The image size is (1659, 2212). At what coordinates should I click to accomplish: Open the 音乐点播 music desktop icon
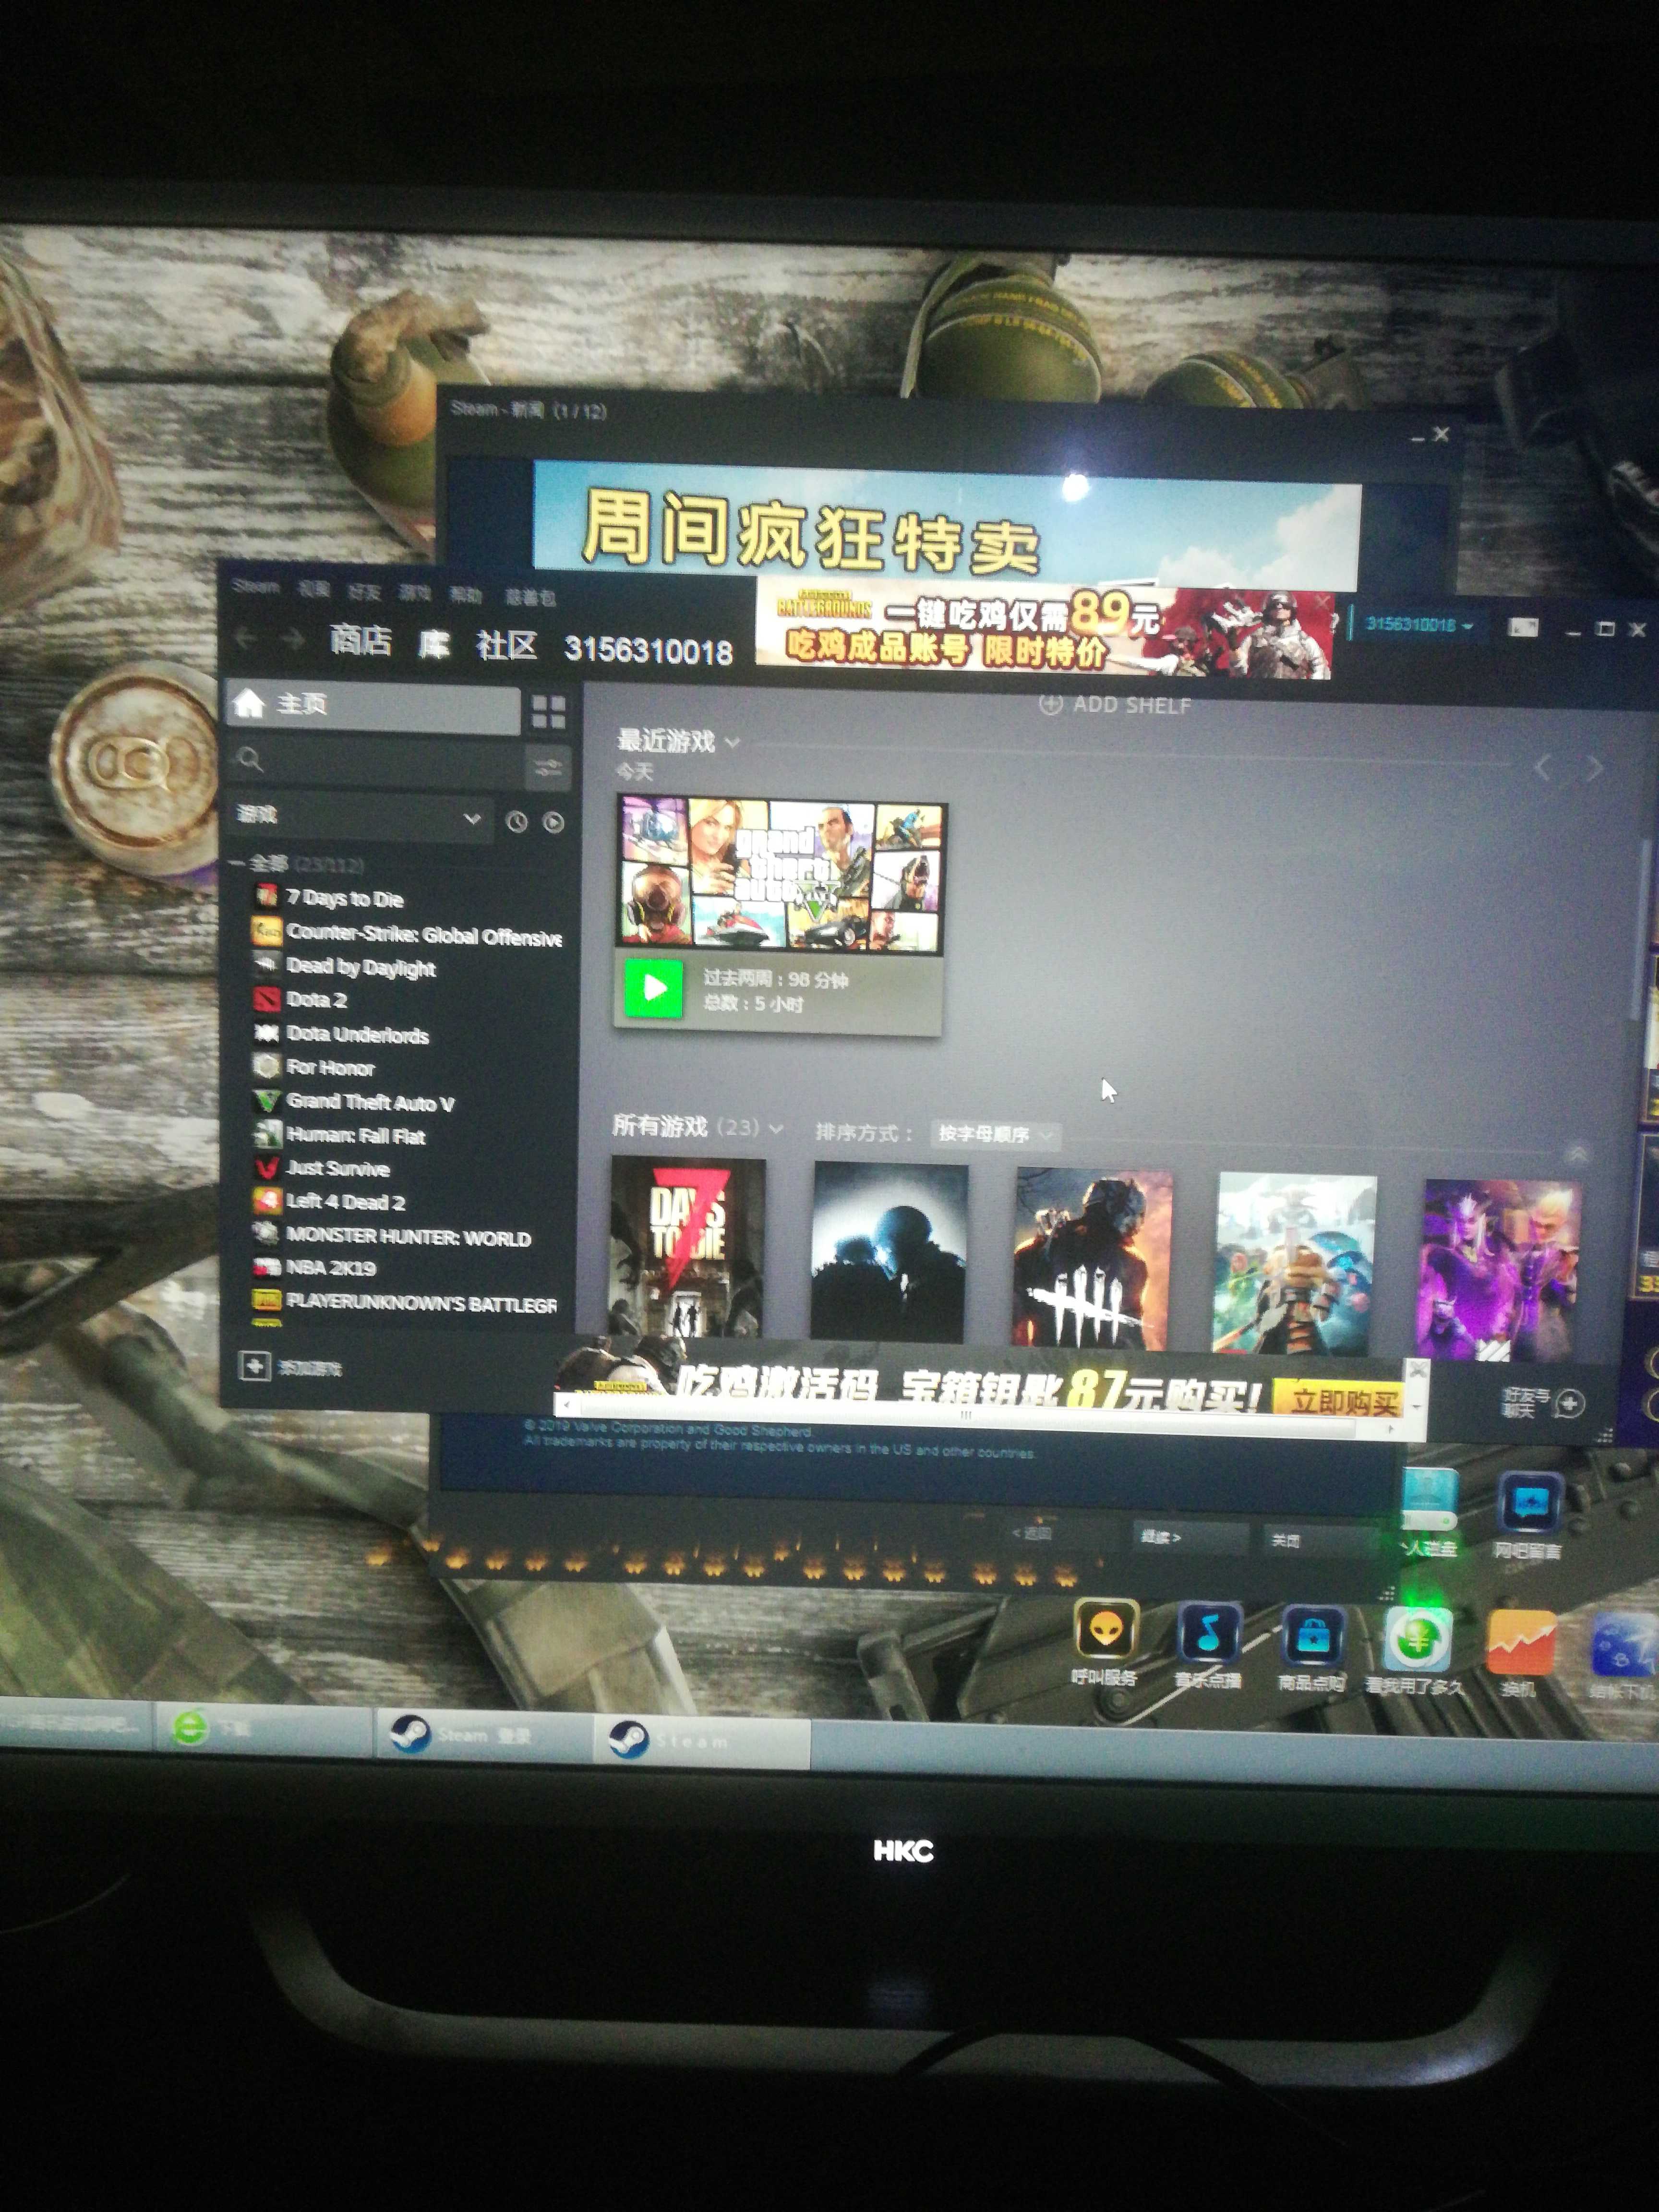(1209, 1633)
